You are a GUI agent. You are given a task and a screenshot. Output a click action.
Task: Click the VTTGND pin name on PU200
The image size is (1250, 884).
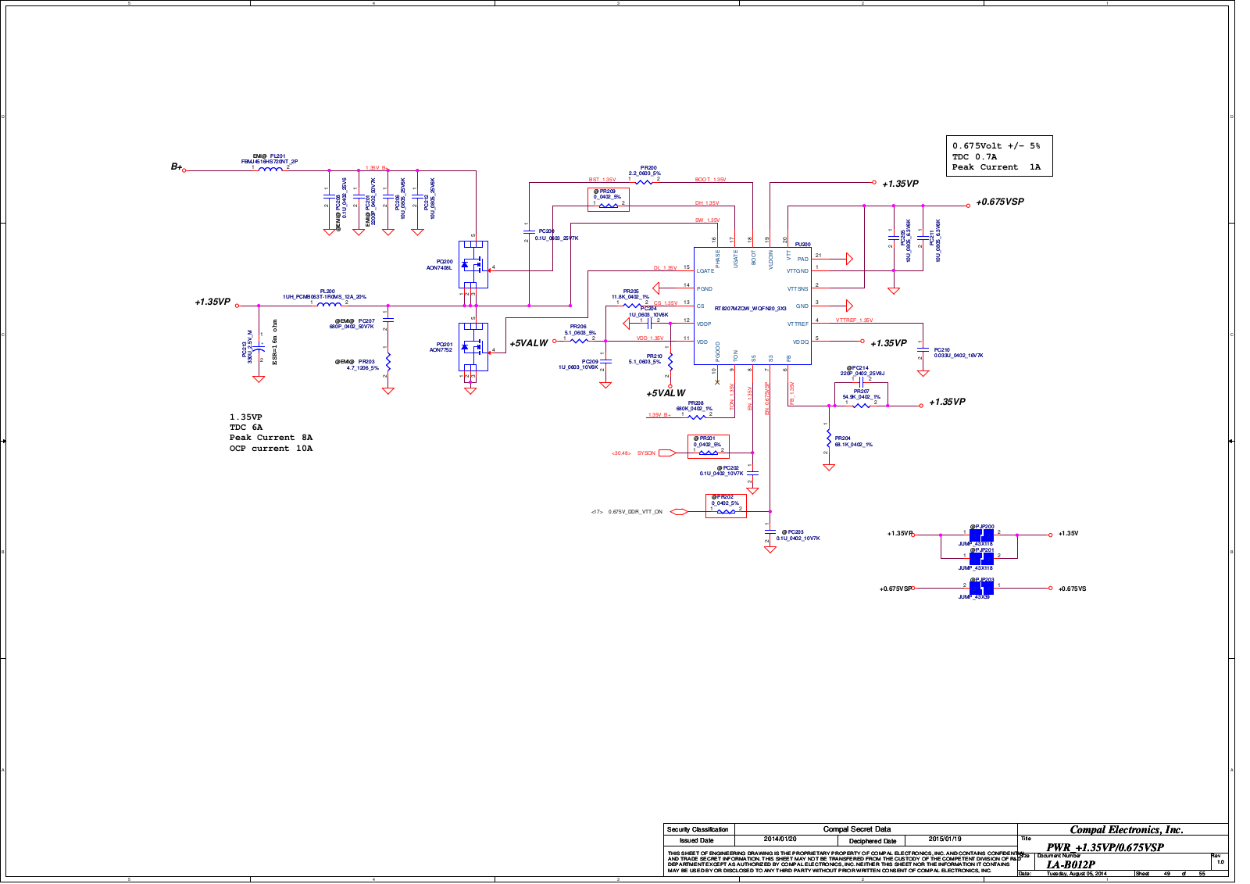[x=798, y=271]
